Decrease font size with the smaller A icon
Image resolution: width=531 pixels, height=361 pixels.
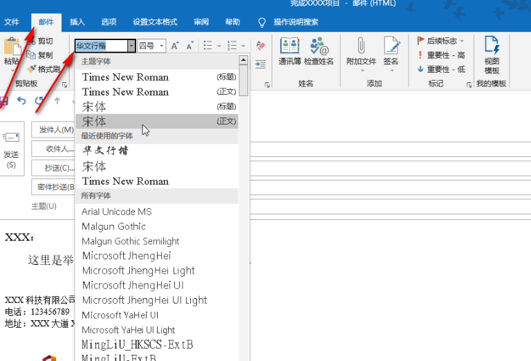(x=189, y=46)
